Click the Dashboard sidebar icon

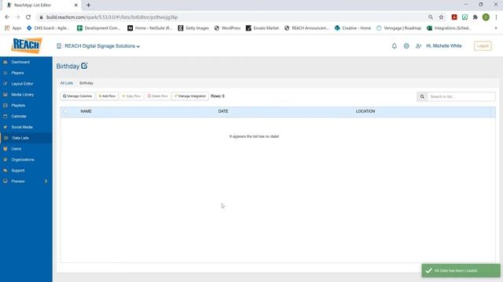[6, 62]
